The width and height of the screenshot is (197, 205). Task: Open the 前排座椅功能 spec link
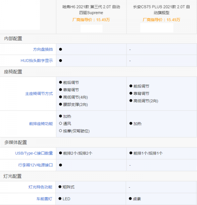click(41, 124)
